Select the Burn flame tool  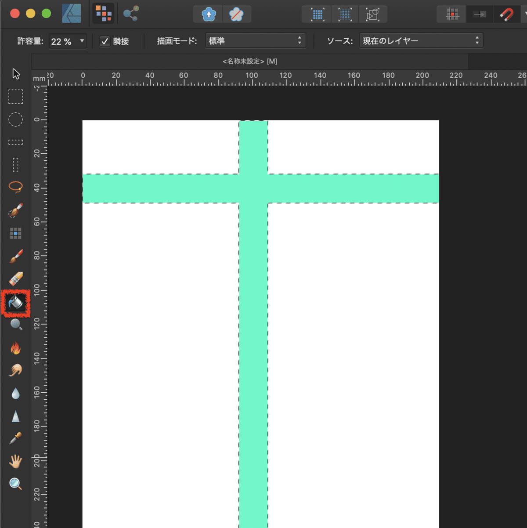[16, 348]
